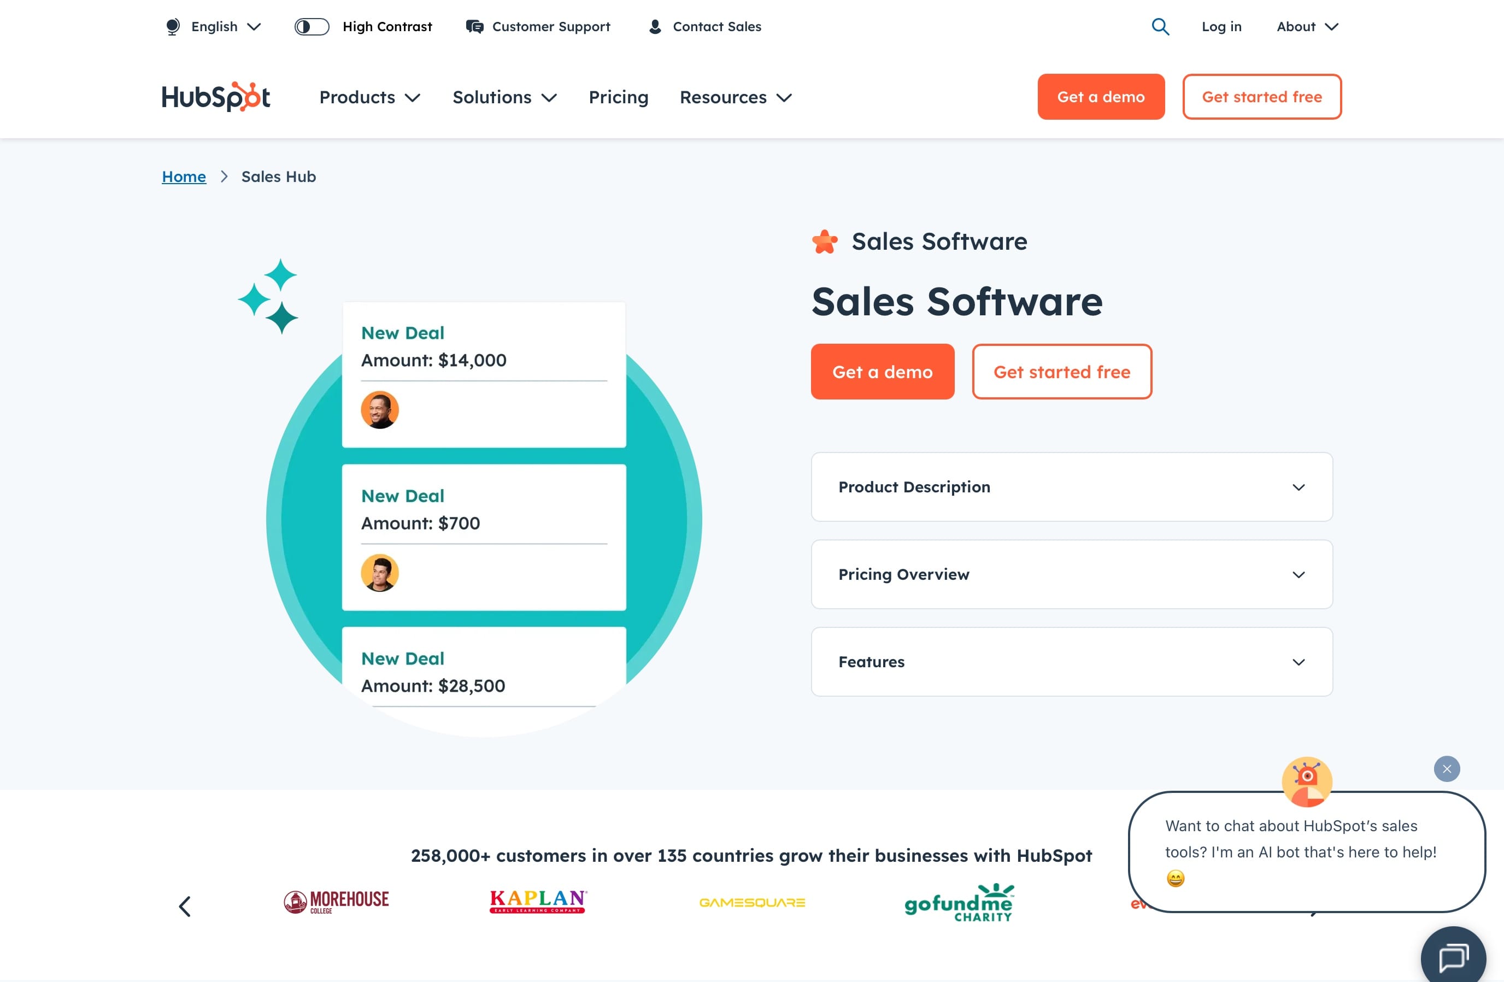1504x982 pixels.
Task: Click the orange Get a demo button
Action: [1101, 96]
